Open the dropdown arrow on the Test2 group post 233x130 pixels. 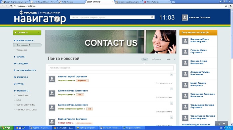click(171, 89)
